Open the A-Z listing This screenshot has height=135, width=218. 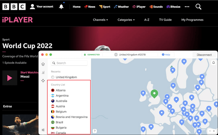tap(147, 20)
